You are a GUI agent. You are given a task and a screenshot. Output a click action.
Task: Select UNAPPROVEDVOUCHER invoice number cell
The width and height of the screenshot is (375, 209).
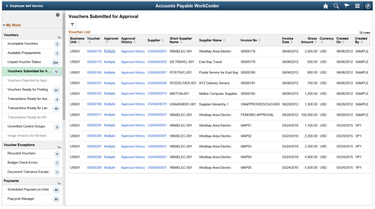click(x=260, y=104)
